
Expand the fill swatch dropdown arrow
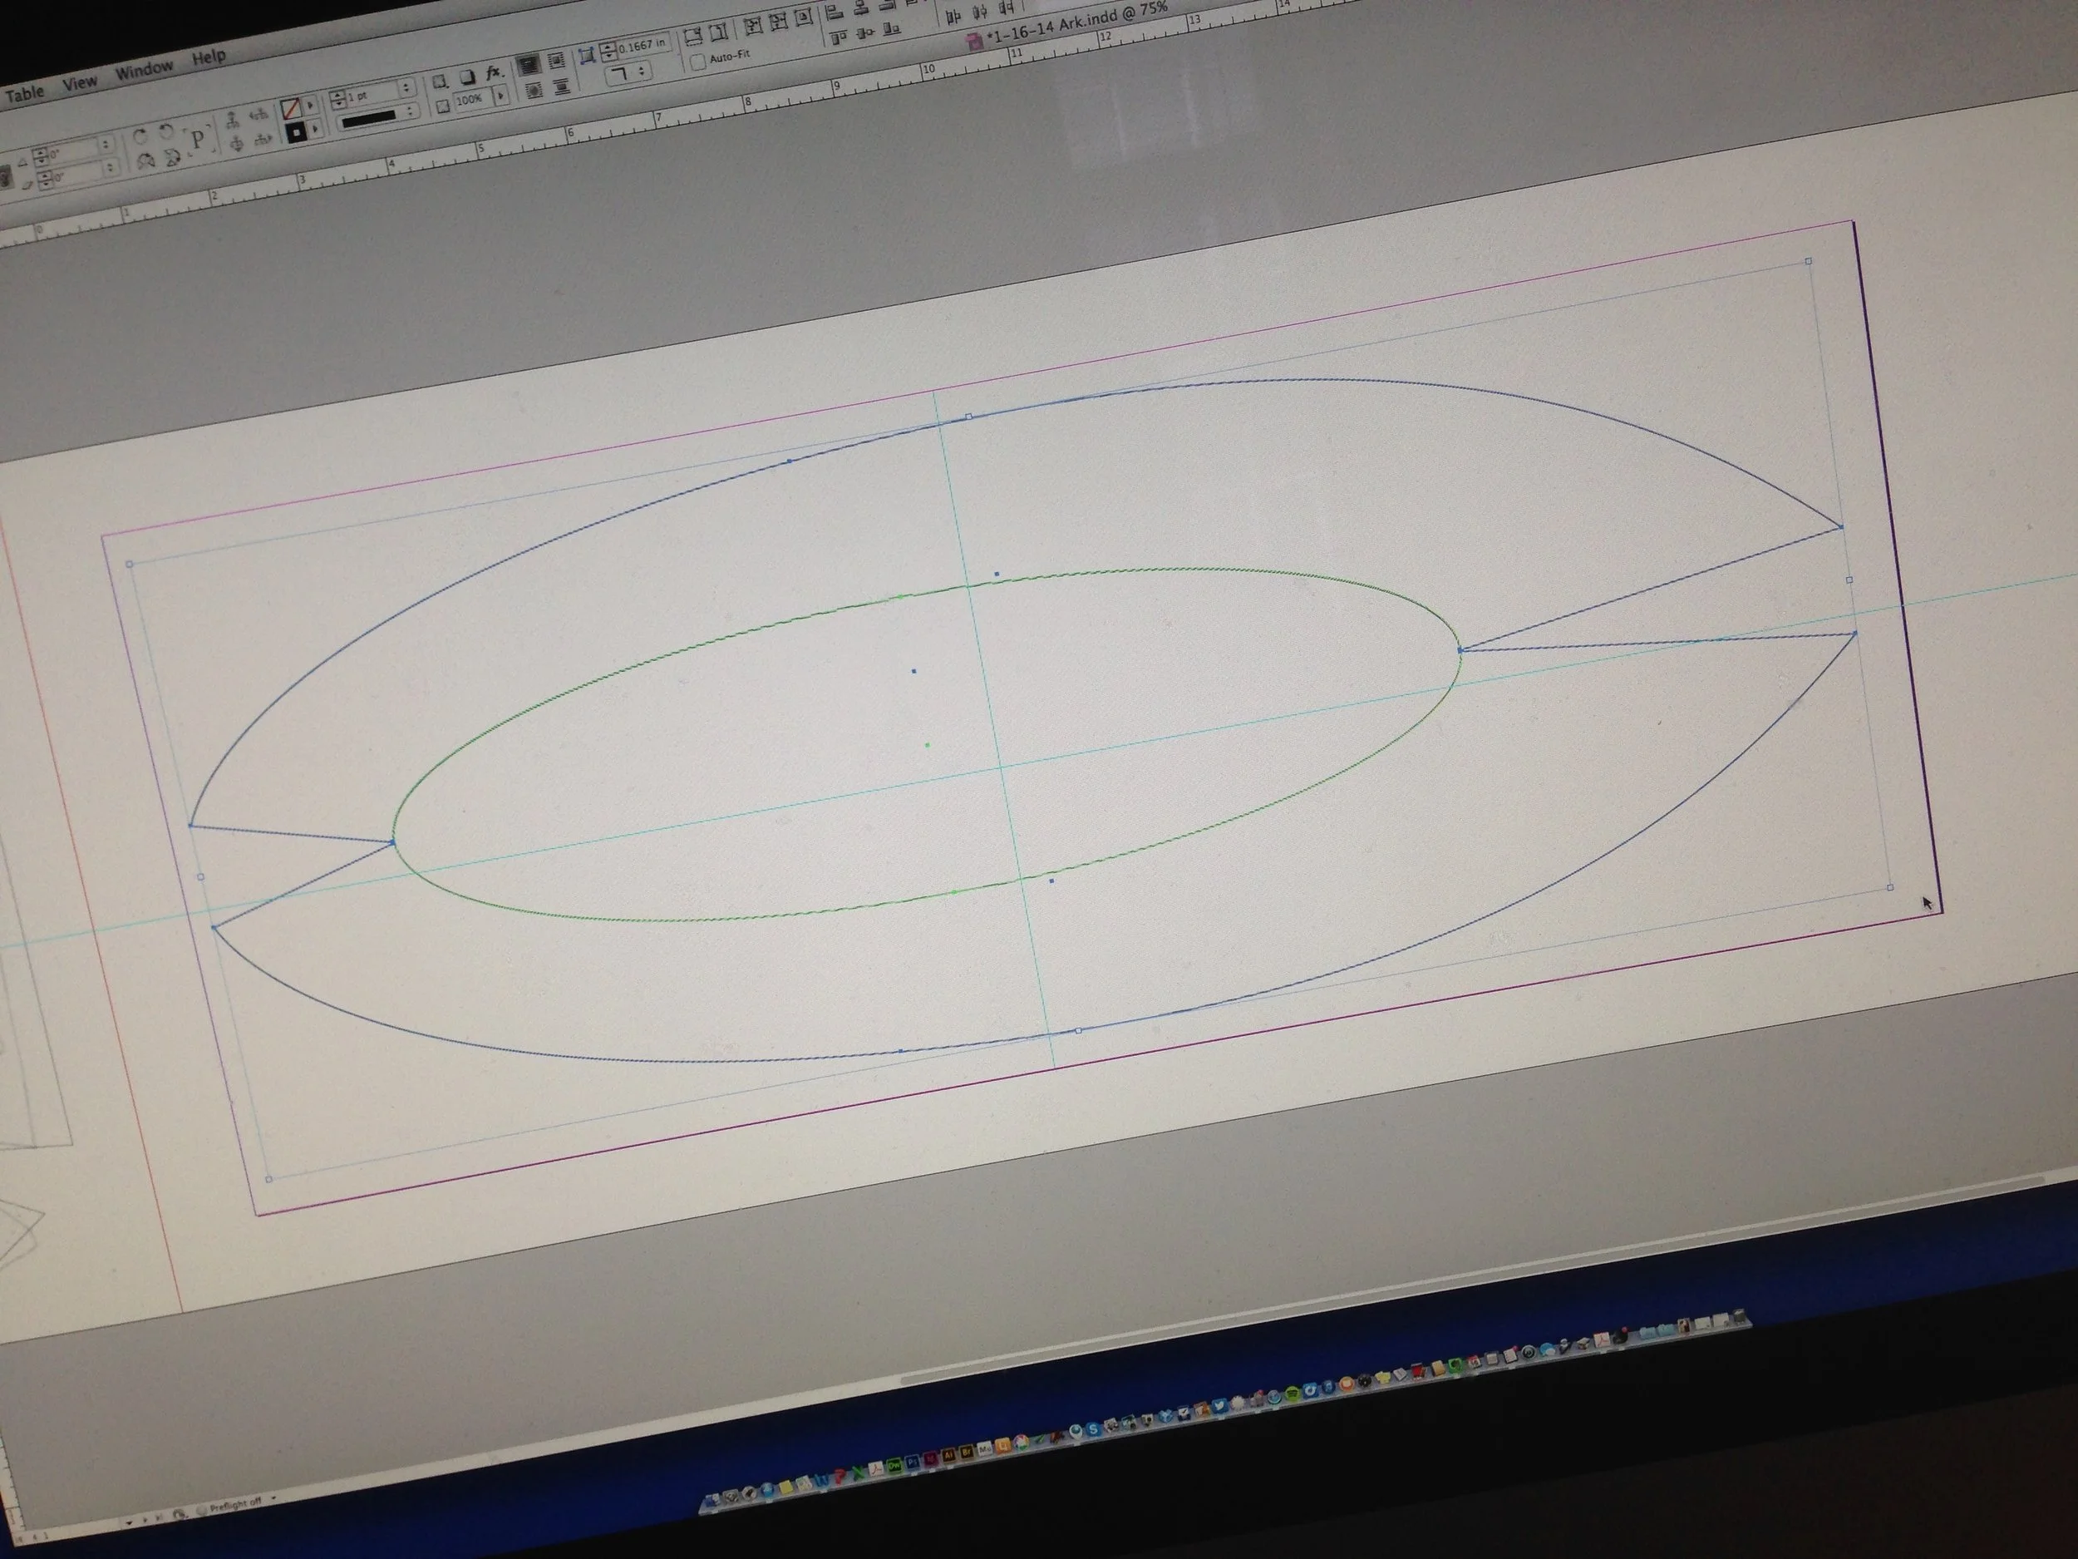point(310,104)
